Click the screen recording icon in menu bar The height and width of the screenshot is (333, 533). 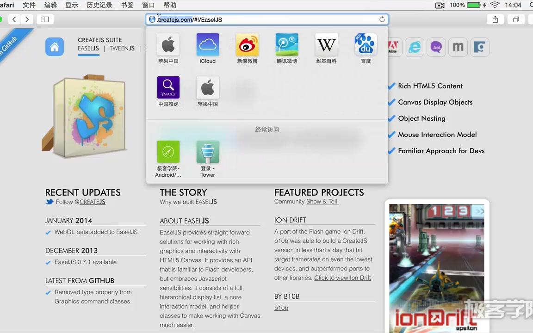(x=440, y=5)
